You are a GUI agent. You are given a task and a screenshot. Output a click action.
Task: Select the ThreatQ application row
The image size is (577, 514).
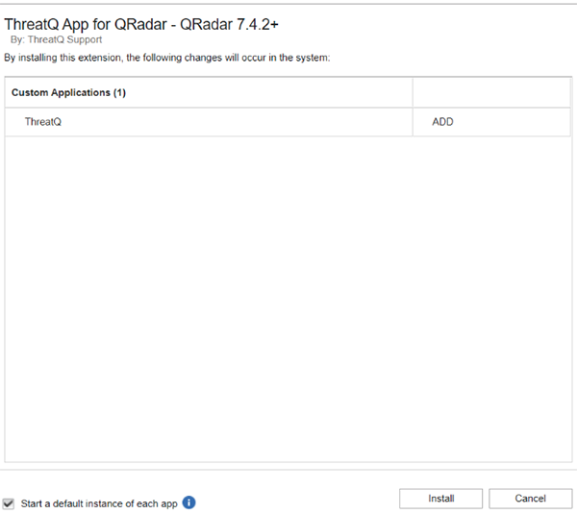tap(288, 122)
